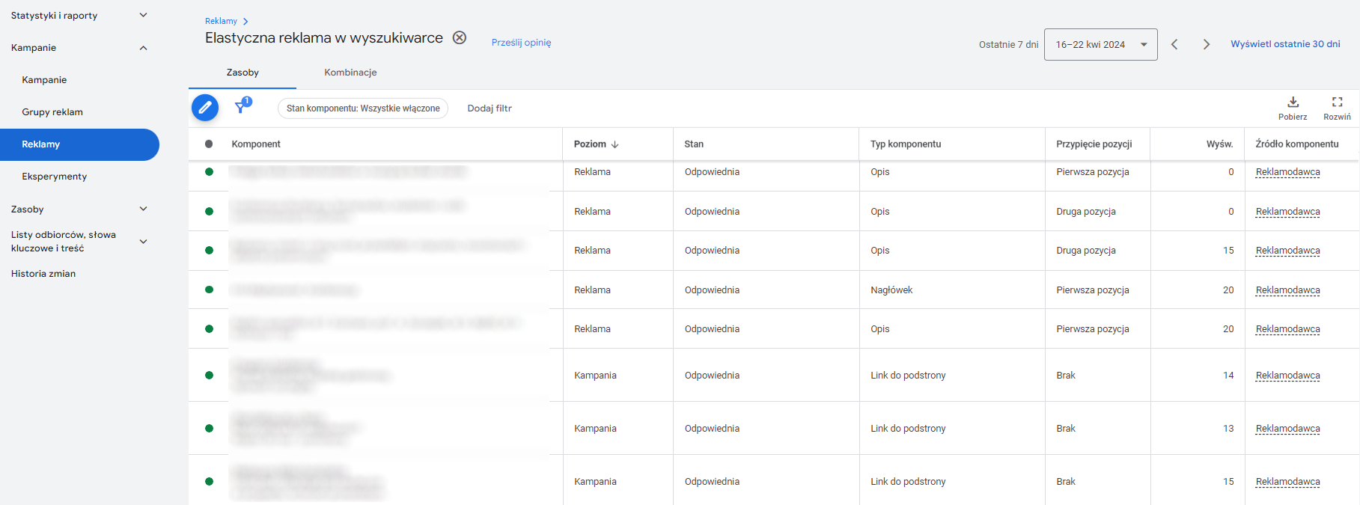Screen dimensions: 1360x505
Task: Expand the table using Rozwiń icon
Action: pos(1337,102)
